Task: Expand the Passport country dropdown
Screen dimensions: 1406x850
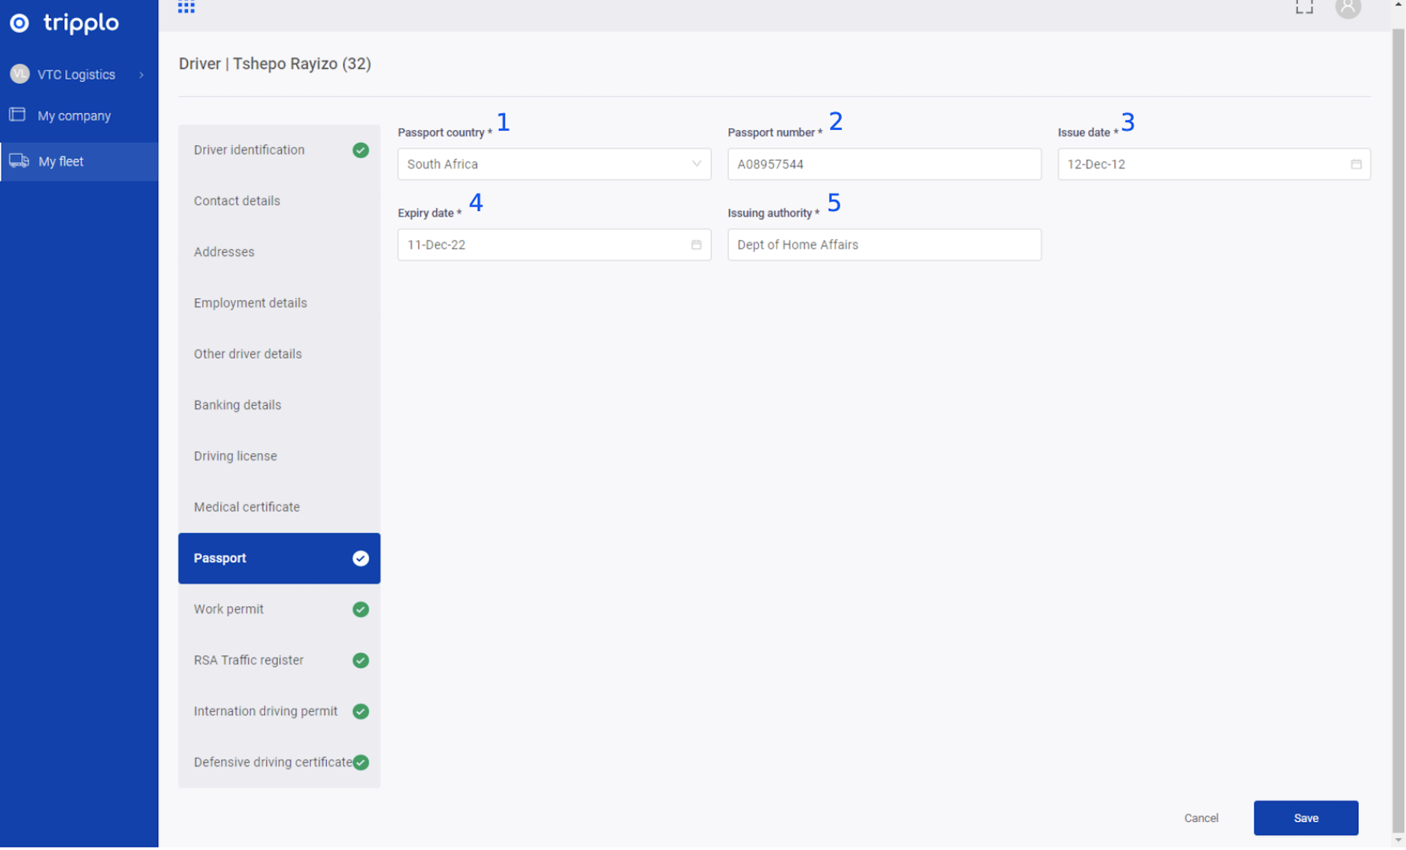Action: click(x=696, y=164)
